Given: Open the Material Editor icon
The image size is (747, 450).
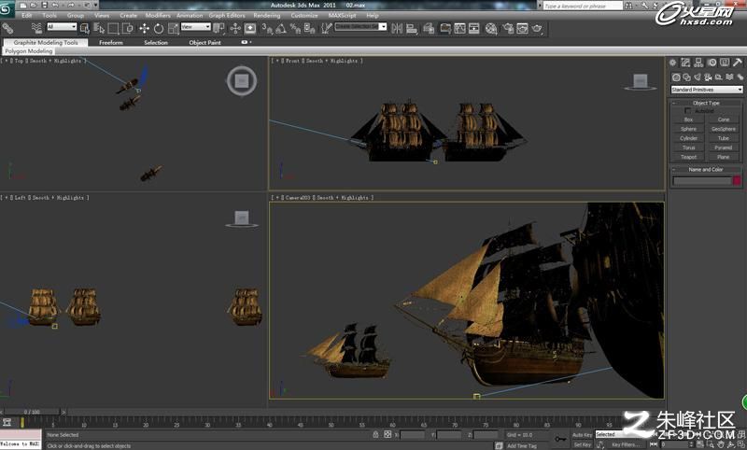Looking at the screenshot, I should click(x=491, y=29).
